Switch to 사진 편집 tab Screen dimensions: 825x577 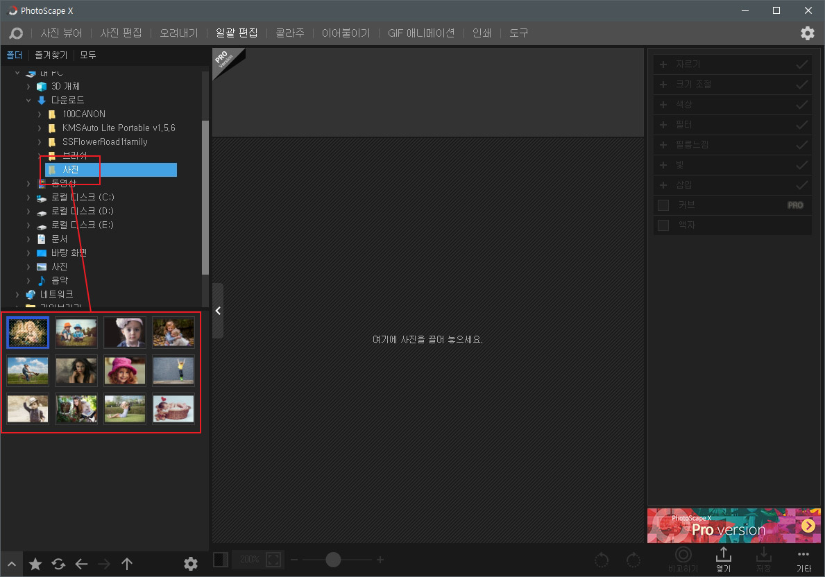pos(121,33)
